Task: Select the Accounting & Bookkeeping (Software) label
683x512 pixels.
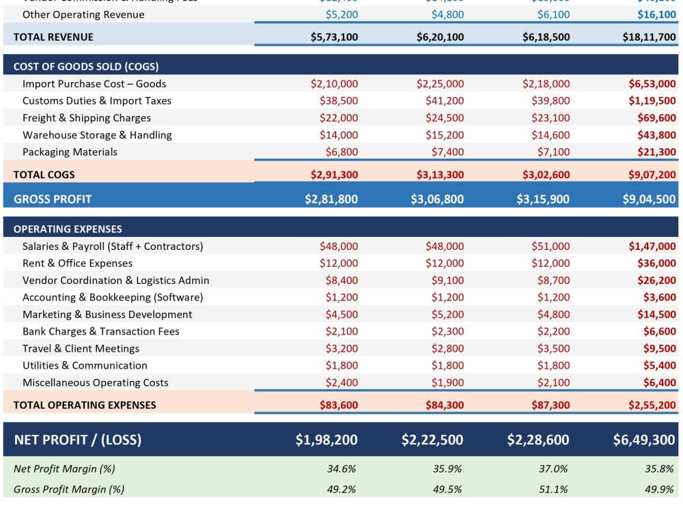Action: pyautogui.click(x=113, y=298)
